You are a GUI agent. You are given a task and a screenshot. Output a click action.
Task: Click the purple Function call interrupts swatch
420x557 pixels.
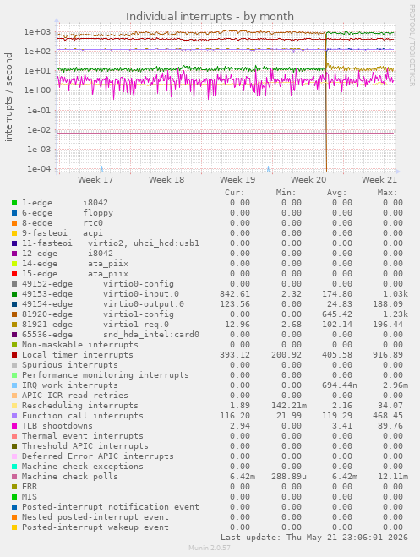click(x=14, y=416)
